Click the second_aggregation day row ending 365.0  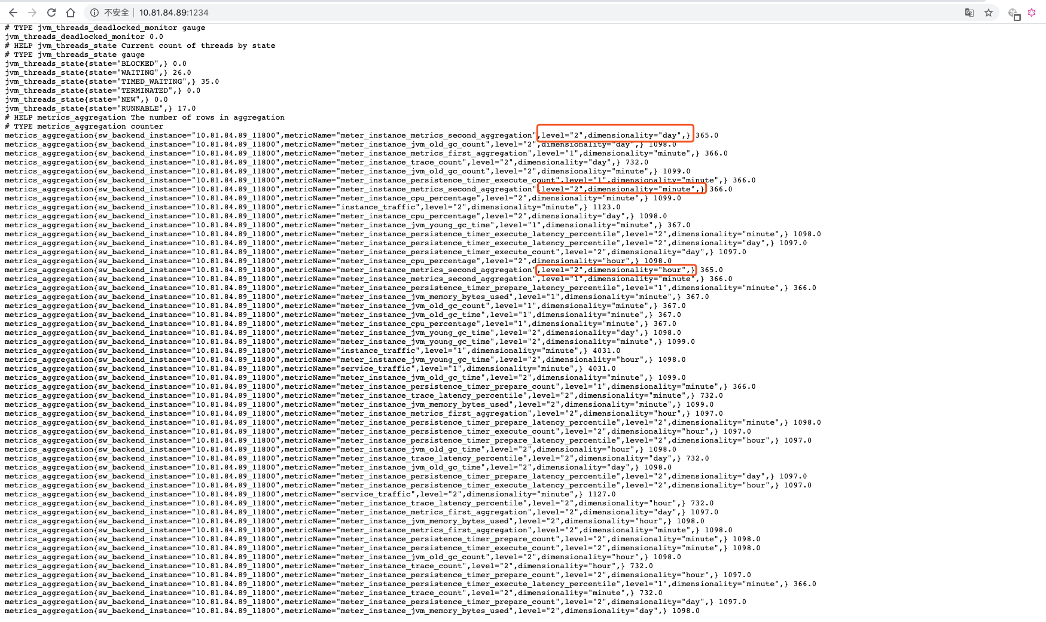tap(362, 135)
